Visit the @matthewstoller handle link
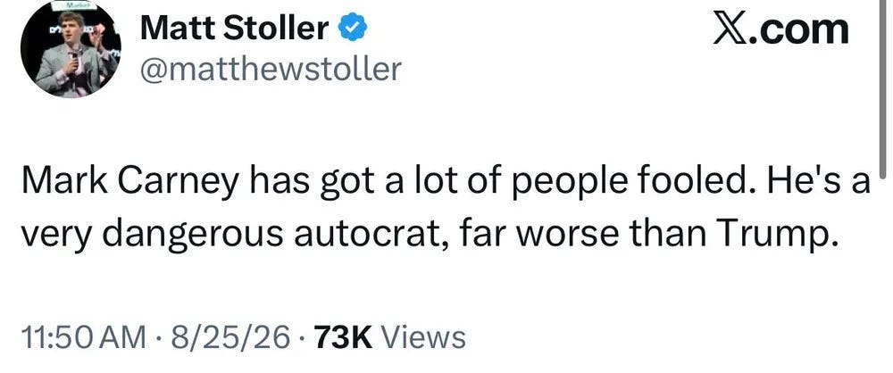 [x=271, y=70]
